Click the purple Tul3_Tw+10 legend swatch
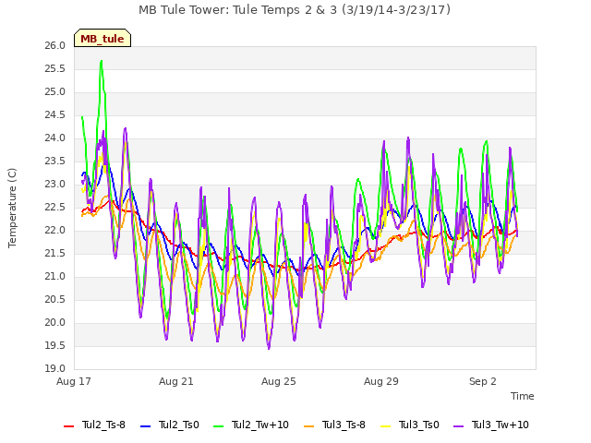 (458, 426)
